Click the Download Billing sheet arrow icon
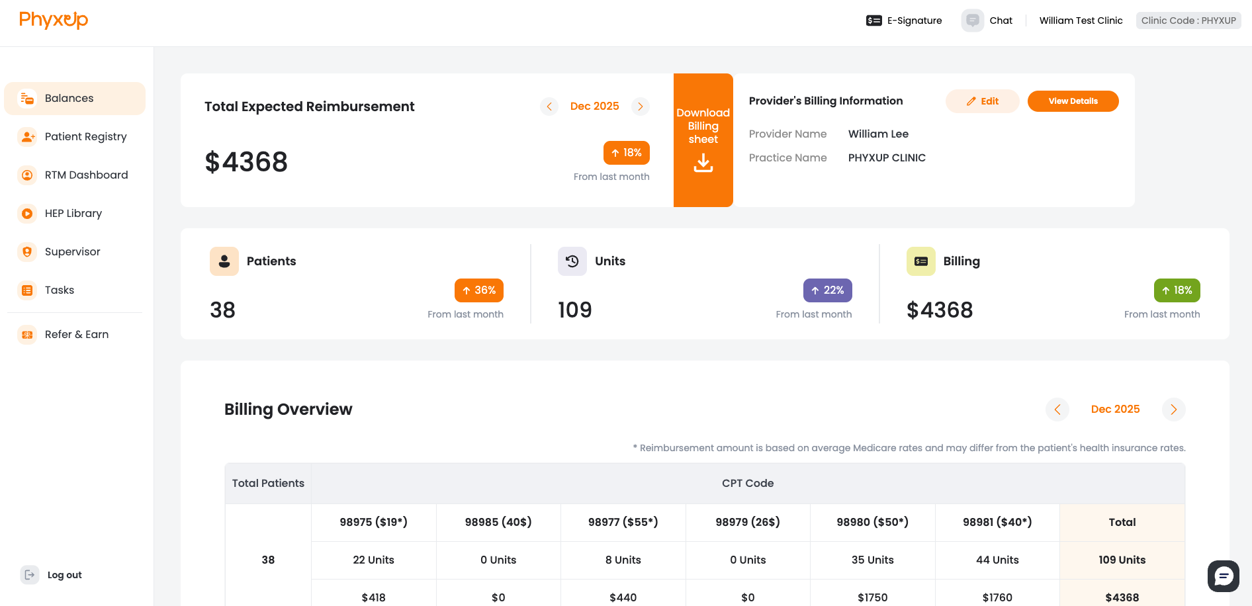Screen dimensions: 1252x606 [x=703, y=163]
